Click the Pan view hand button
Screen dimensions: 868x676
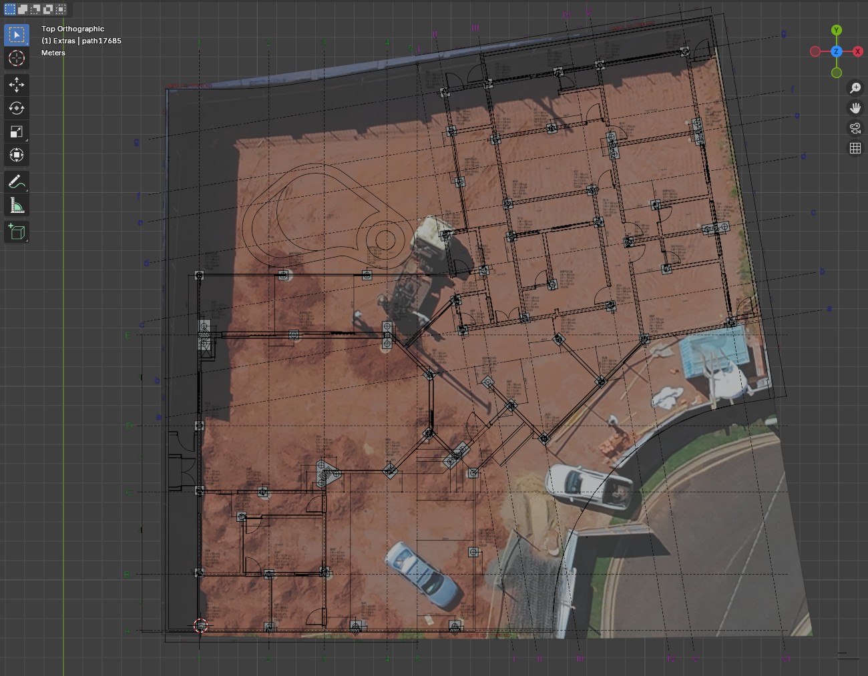pyautogui.click(x=855, y=108)
